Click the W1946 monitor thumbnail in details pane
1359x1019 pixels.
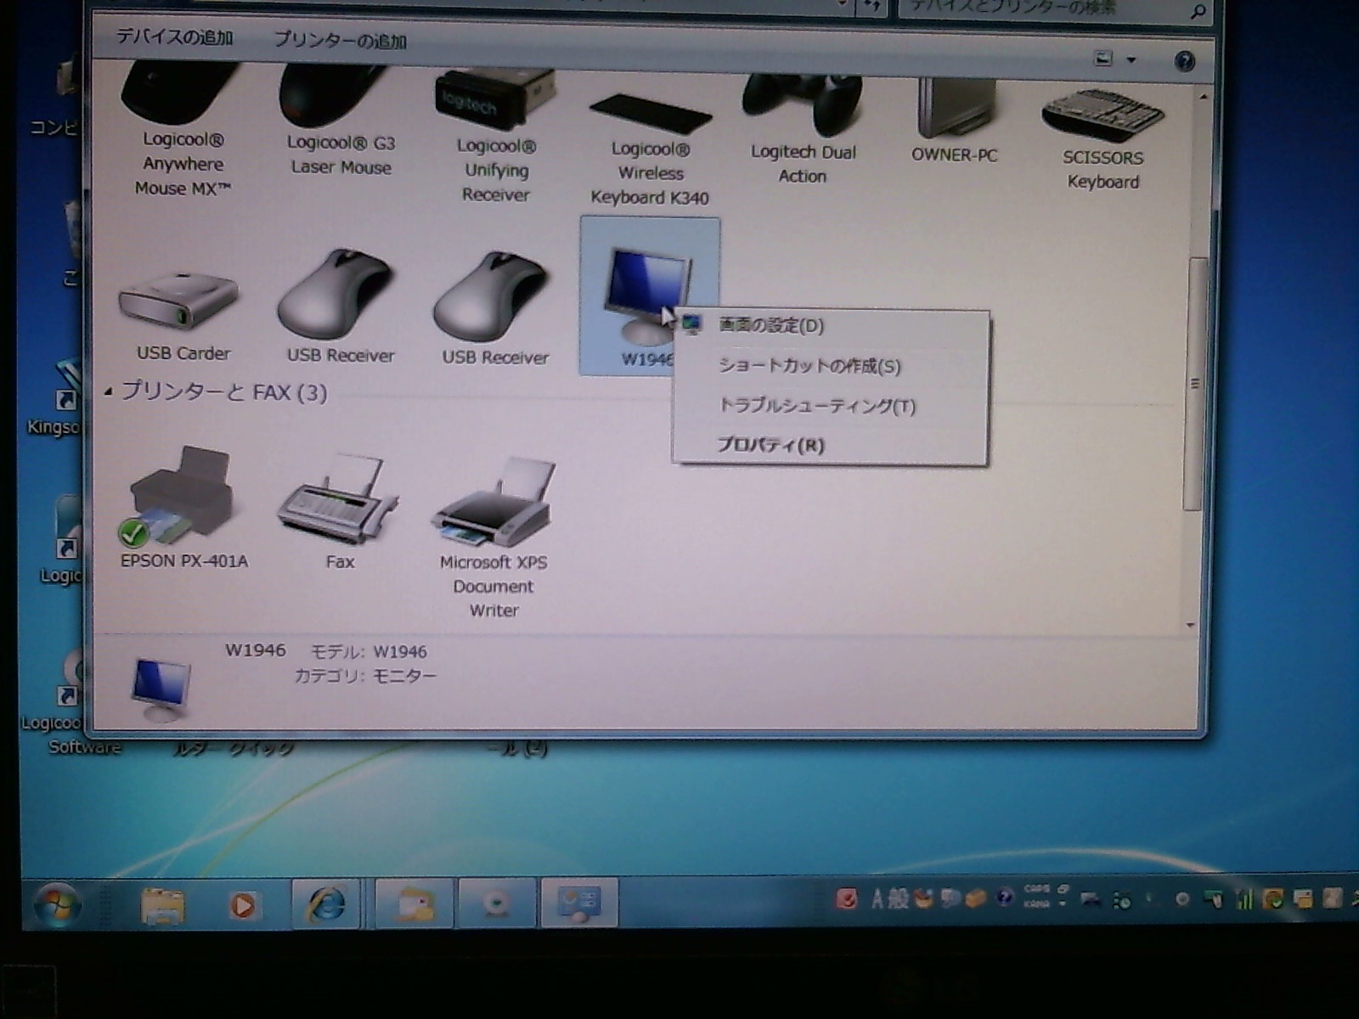click(x=161, y=690)
